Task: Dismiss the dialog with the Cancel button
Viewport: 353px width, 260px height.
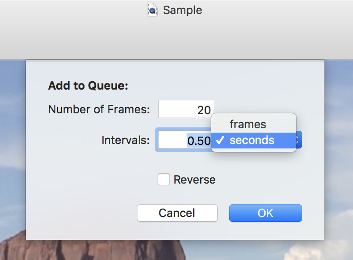Action: 177,213
